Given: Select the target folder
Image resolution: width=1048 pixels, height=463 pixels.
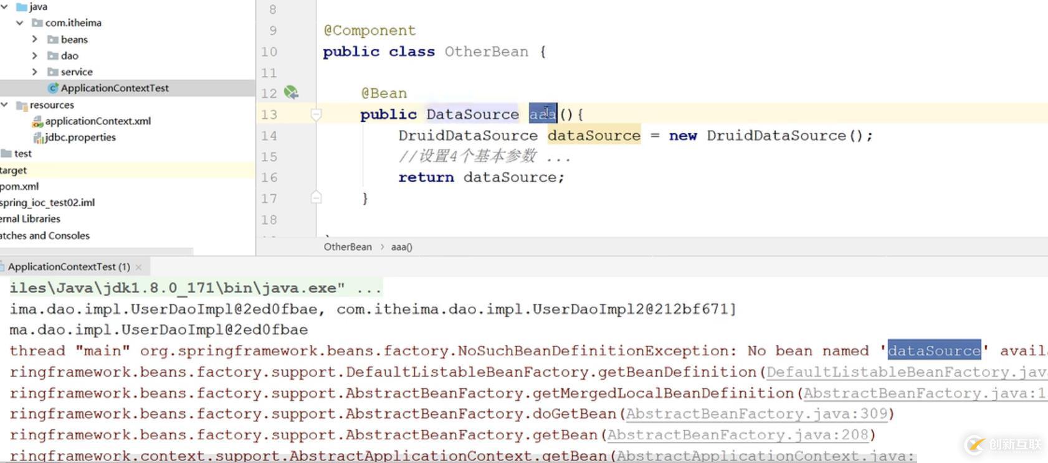Looking at the screenshot, I should [13, 170].
